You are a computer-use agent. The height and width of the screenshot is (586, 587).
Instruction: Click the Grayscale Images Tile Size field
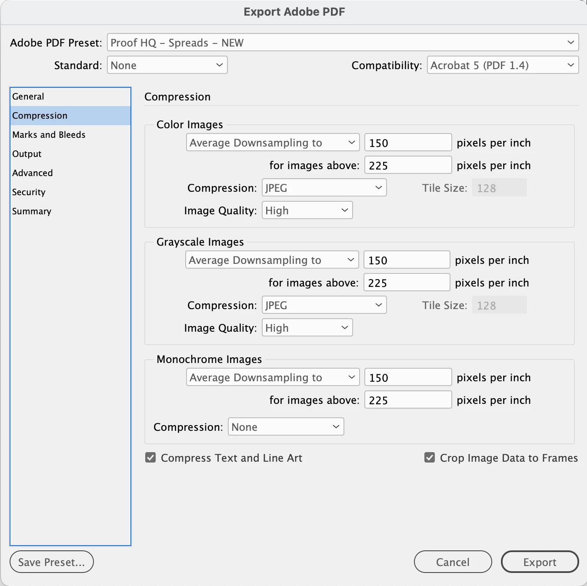[x=499, y=305]
